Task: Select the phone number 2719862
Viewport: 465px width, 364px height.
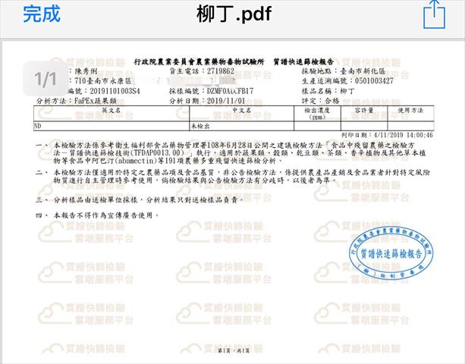Action: tap(220, 71)
